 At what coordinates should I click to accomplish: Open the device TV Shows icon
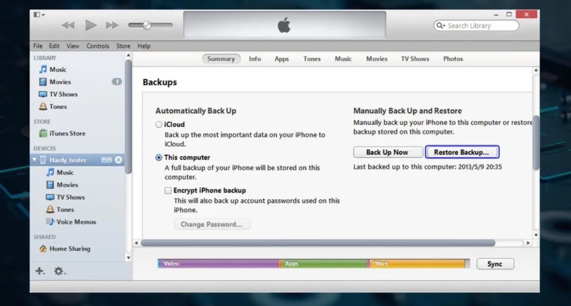point(50,197)
